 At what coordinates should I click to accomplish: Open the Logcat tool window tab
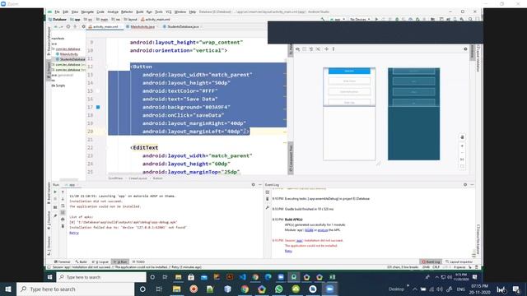[x=100, y=261]
